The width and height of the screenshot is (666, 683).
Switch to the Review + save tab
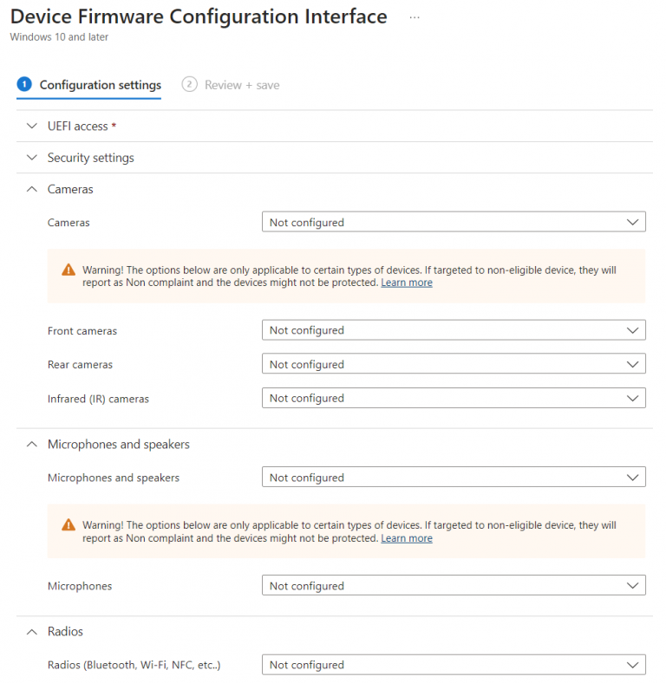pyautogui.click(x=241, y=85)
